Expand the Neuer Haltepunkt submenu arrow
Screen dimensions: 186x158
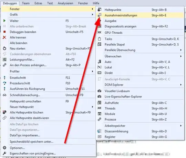(x=92, y=107)
